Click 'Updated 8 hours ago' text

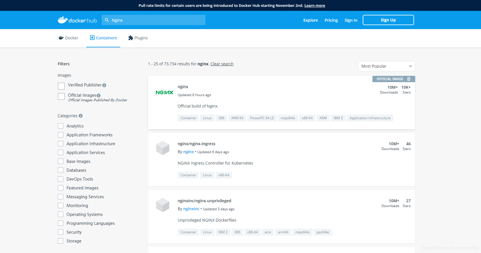tap(194, 95)
